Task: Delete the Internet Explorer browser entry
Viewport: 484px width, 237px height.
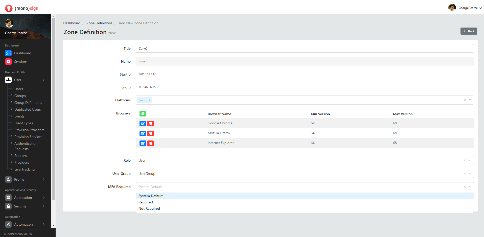Action: coord(151,143)
